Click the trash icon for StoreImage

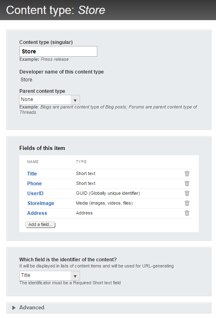[187, 203]
